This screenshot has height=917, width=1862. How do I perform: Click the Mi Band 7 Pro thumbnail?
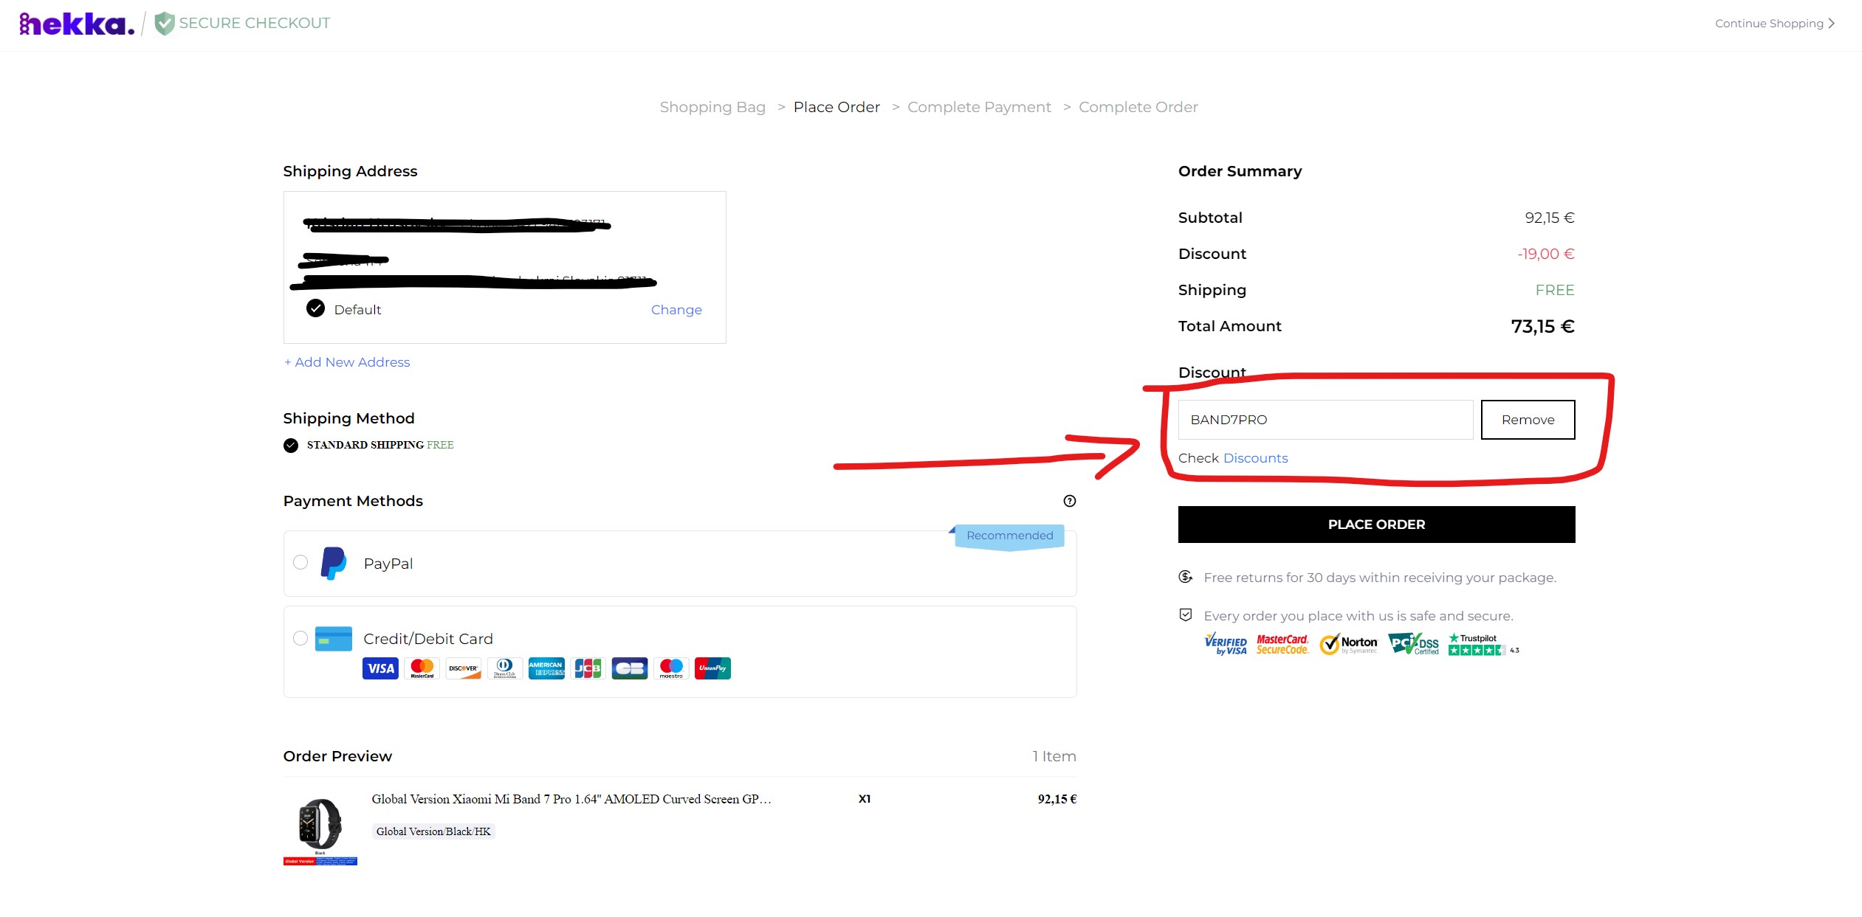320,828
